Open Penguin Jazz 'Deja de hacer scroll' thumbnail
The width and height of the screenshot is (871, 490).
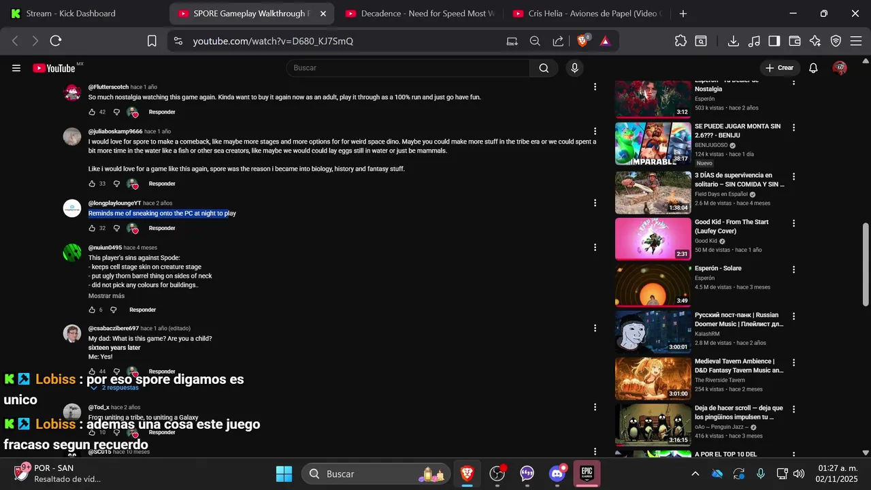(653, 425)
